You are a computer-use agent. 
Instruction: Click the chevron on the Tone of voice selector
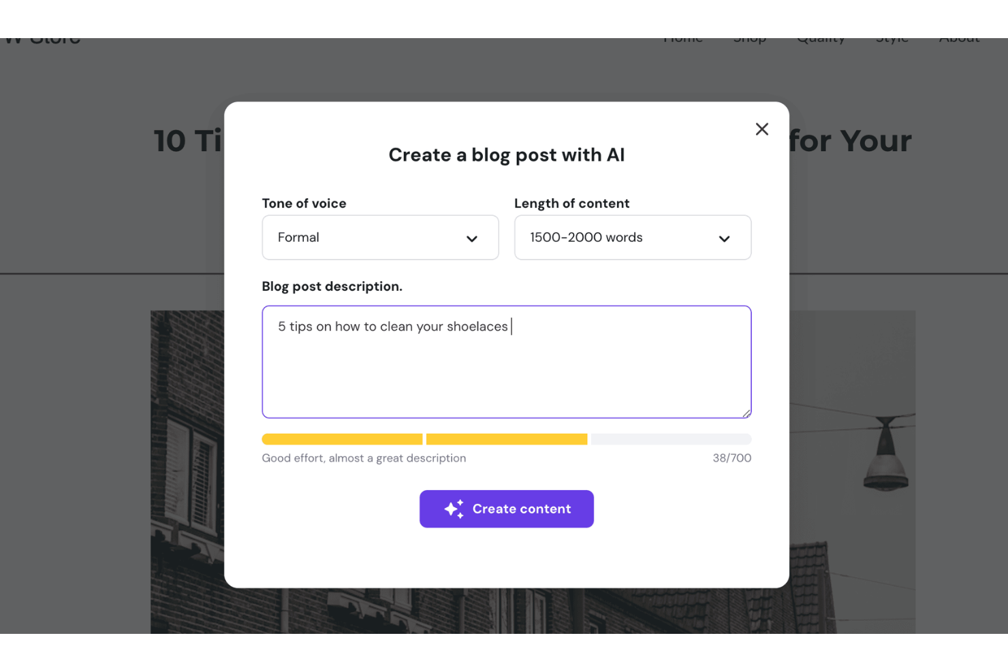tap(472, 239)
